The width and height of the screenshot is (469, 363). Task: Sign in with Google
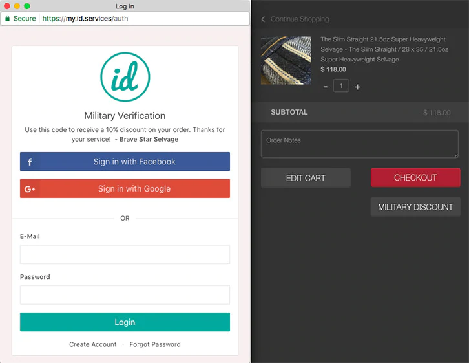[x=125, y=188]
